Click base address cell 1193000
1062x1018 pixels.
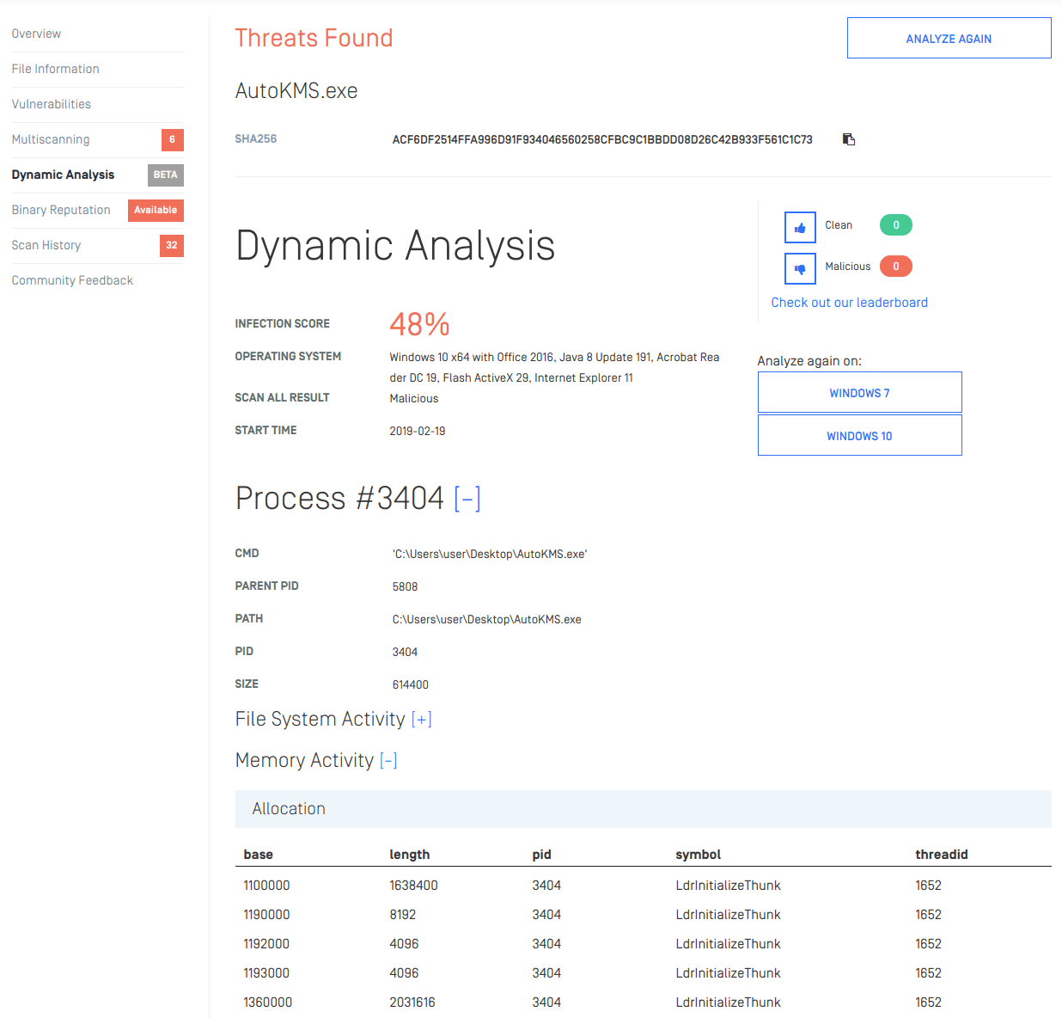[x=266, y=973]
